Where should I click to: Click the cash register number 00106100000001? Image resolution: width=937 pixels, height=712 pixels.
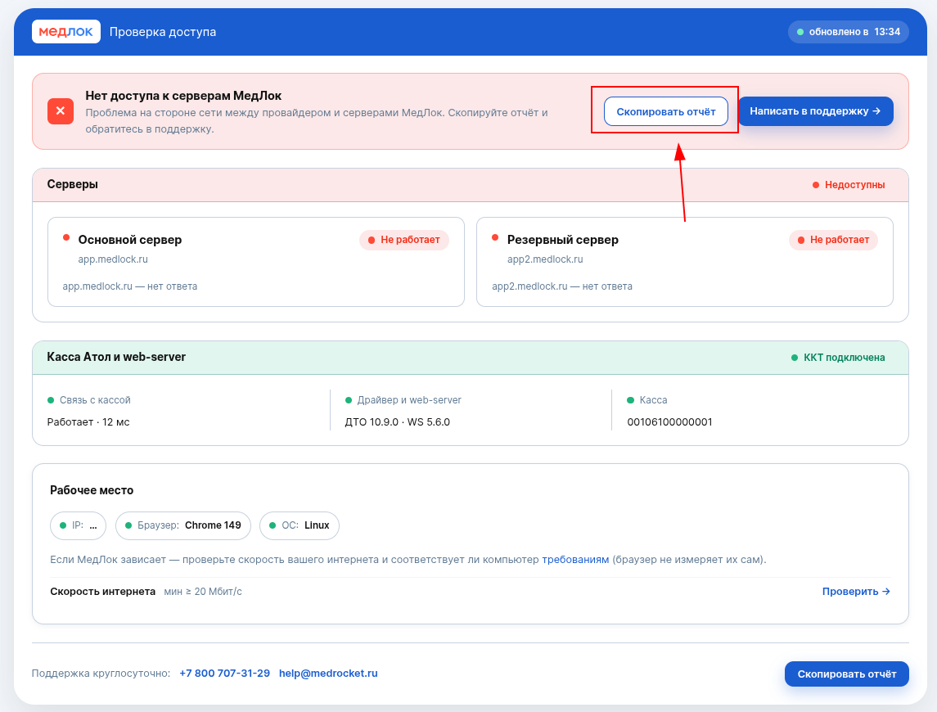pyautogui.click(x=669, y=422)
